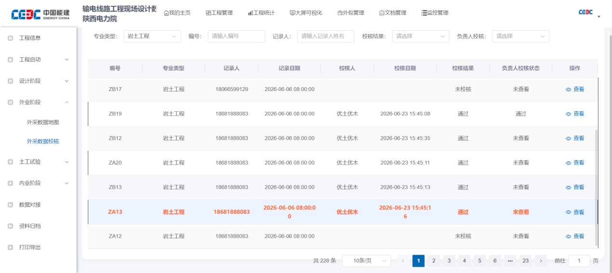Click the eye icon in row ZA20
This screenshot has width=612, height=273.
568,163
